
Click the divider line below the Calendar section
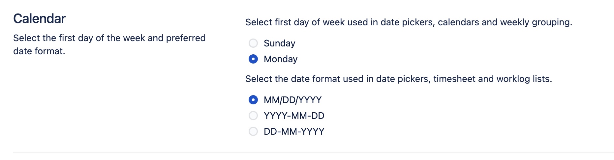313,153
